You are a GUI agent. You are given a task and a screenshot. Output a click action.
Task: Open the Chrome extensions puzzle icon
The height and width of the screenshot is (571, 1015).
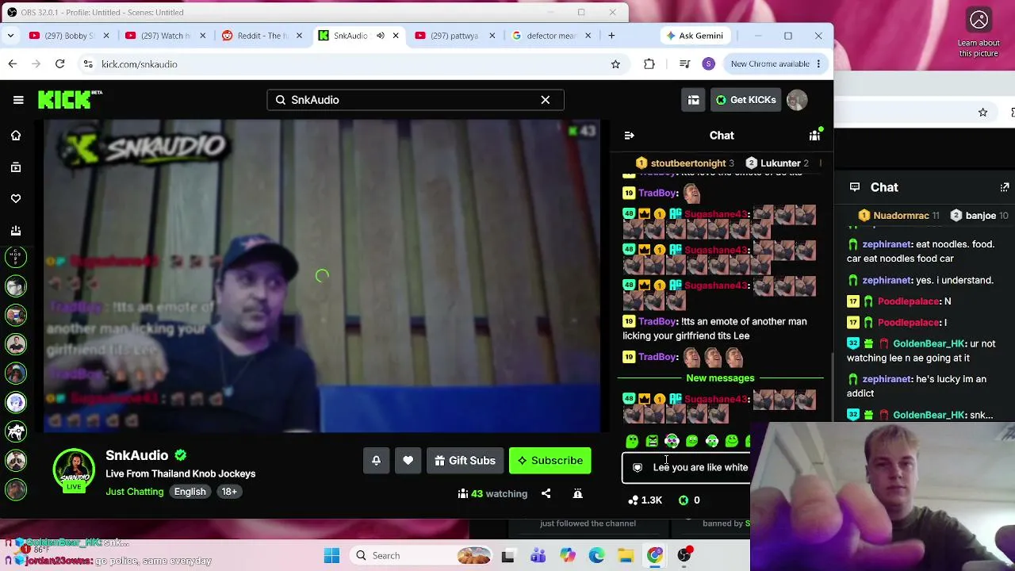click(649, 64)
